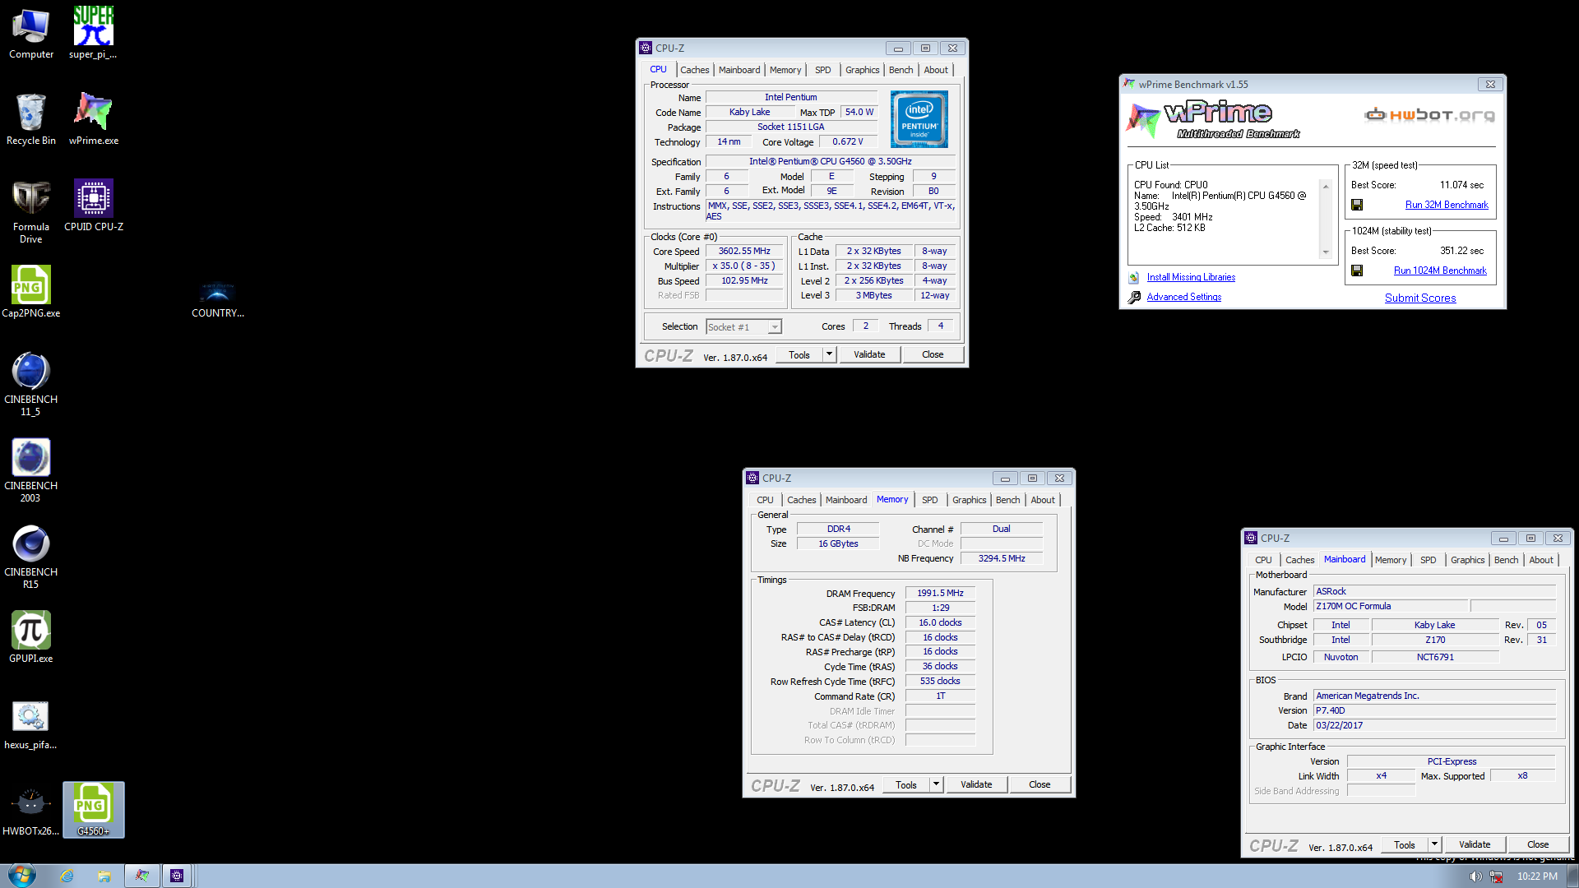Switch to CPU-Z taskbar button
Image resolution: width=1579 pixels, height=888 pixels.
click(177, 876)
